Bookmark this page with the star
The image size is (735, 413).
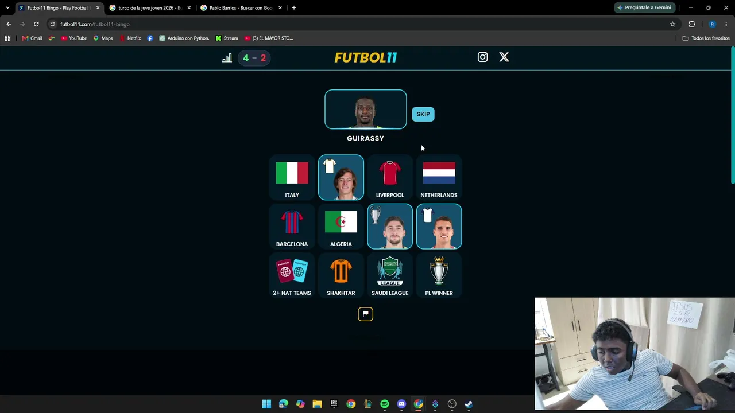672,24
